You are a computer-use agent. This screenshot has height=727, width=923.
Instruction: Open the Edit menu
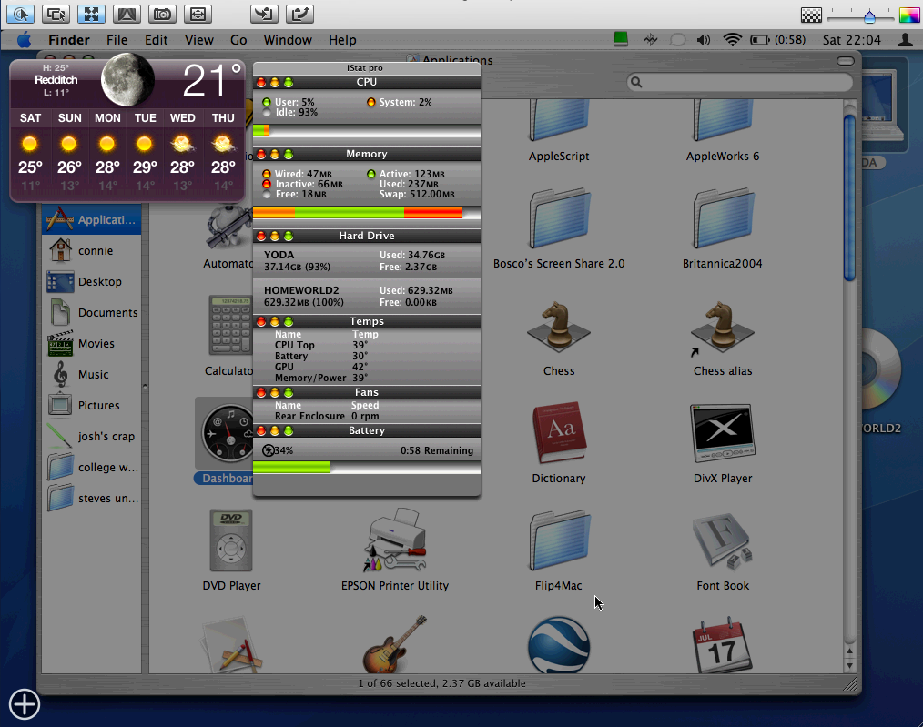click(156, 40)
